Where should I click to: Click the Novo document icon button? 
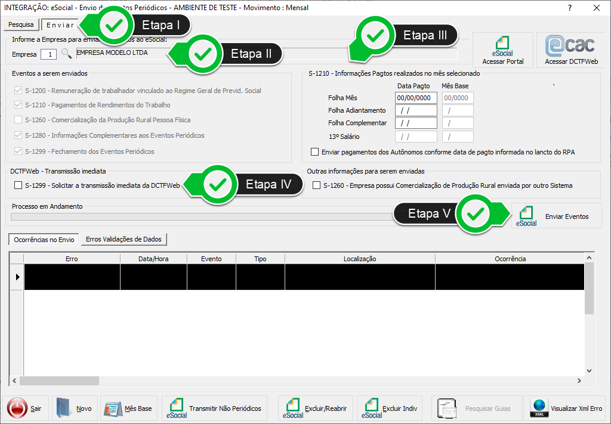(x=75, y=408)
